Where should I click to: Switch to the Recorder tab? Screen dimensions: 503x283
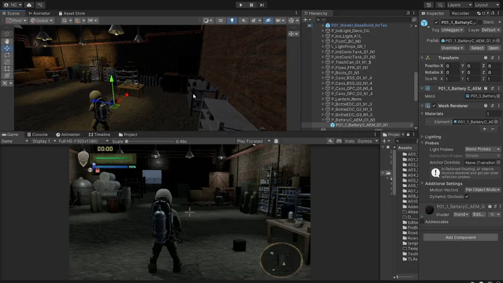(x=461, y=13)
